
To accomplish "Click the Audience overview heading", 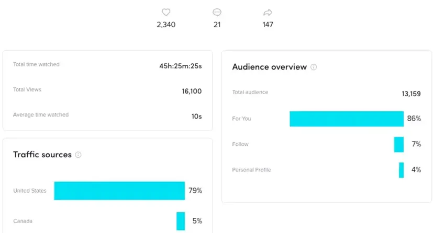I will click(x=269, y=67).
